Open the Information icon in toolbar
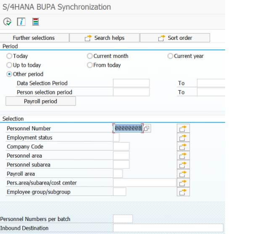This screenshot has width=273, height=234. point(21,22)
